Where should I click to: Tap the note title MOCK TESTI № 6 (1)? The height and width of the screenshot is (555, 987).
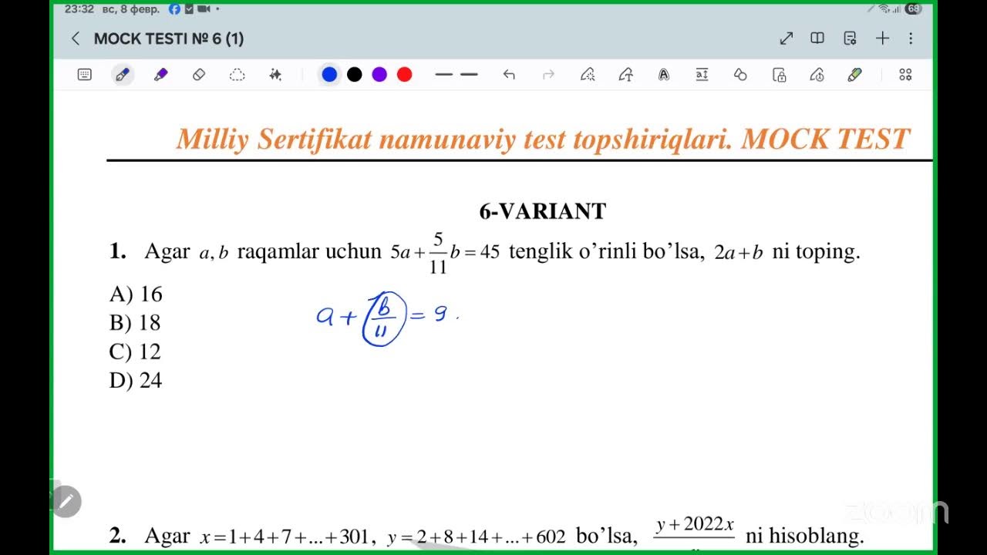pyautogui.click(x=169, y=39)
